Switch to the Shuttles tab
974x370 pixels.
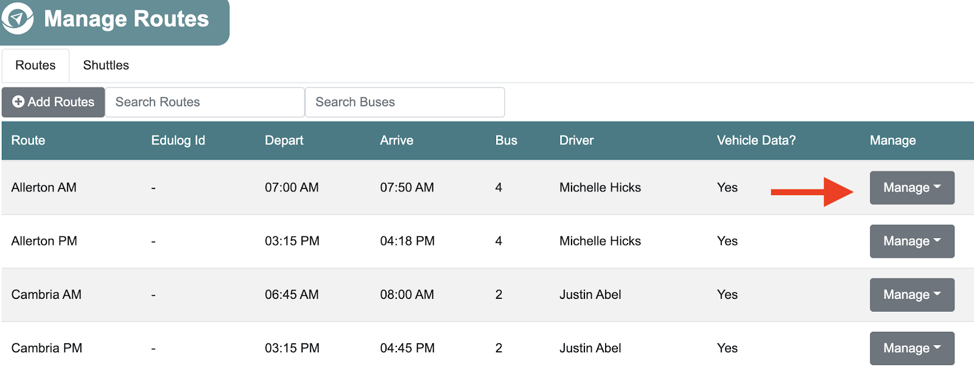(106, 65)
